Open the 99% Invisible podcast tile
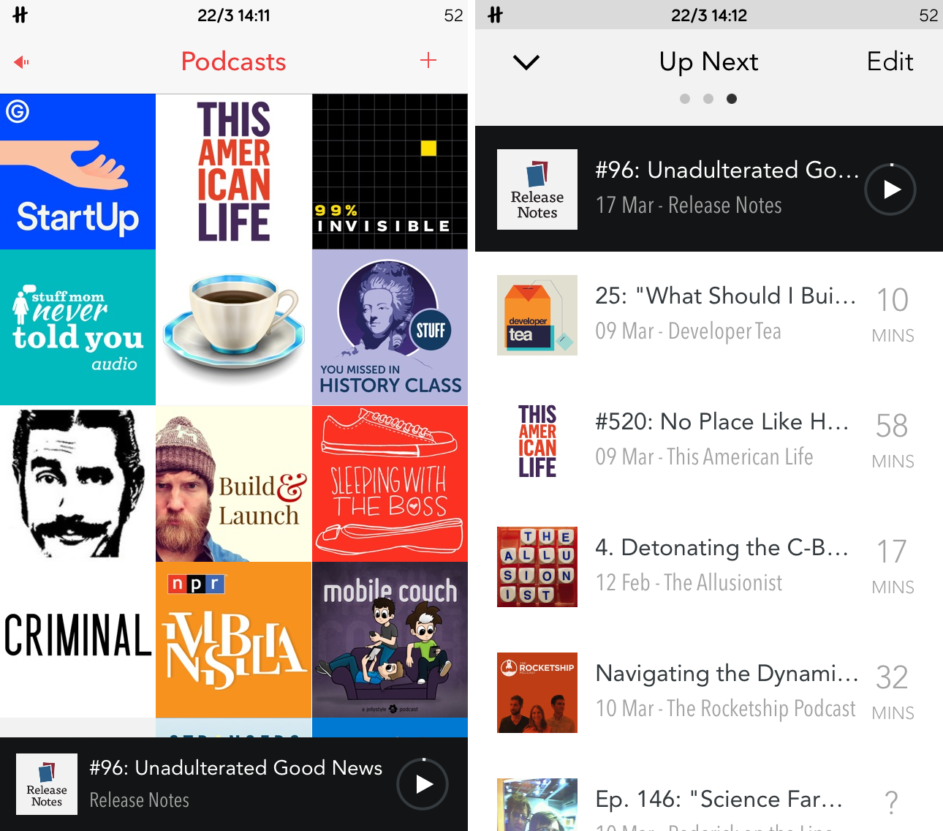This screenshot has height=831, width=943. click(x=390, y=170)
